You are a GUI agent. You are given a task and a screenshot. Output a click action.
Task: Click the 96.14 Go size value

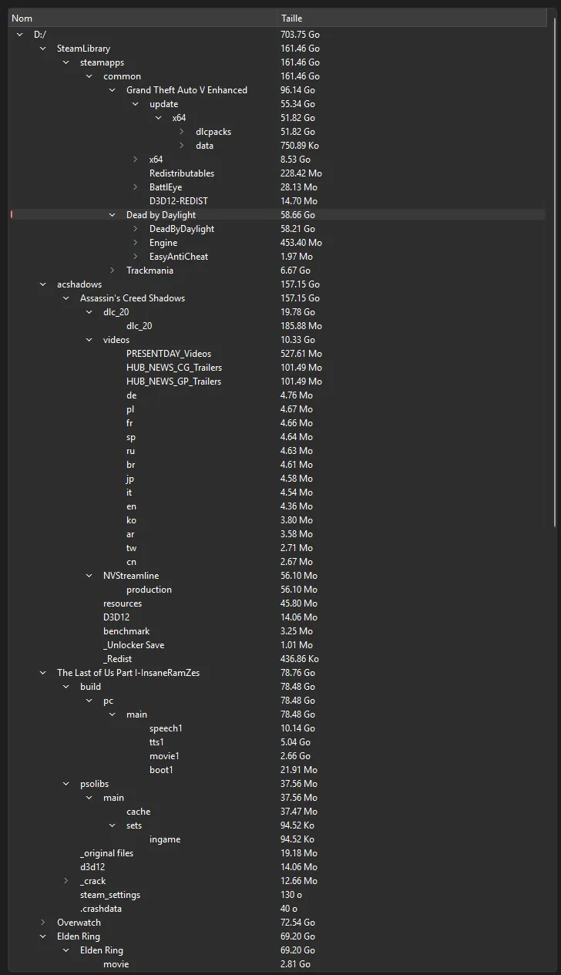point(297,90)
